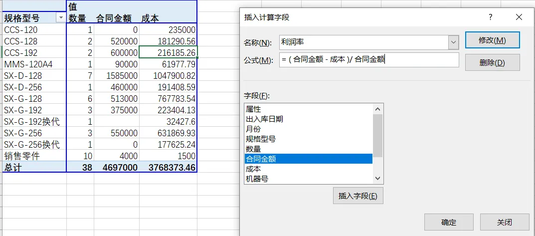The width and height of the screenshot is (535, 236).
Task: Close the Insert Calculated Field dialog
Action: (x=519, y=17)
